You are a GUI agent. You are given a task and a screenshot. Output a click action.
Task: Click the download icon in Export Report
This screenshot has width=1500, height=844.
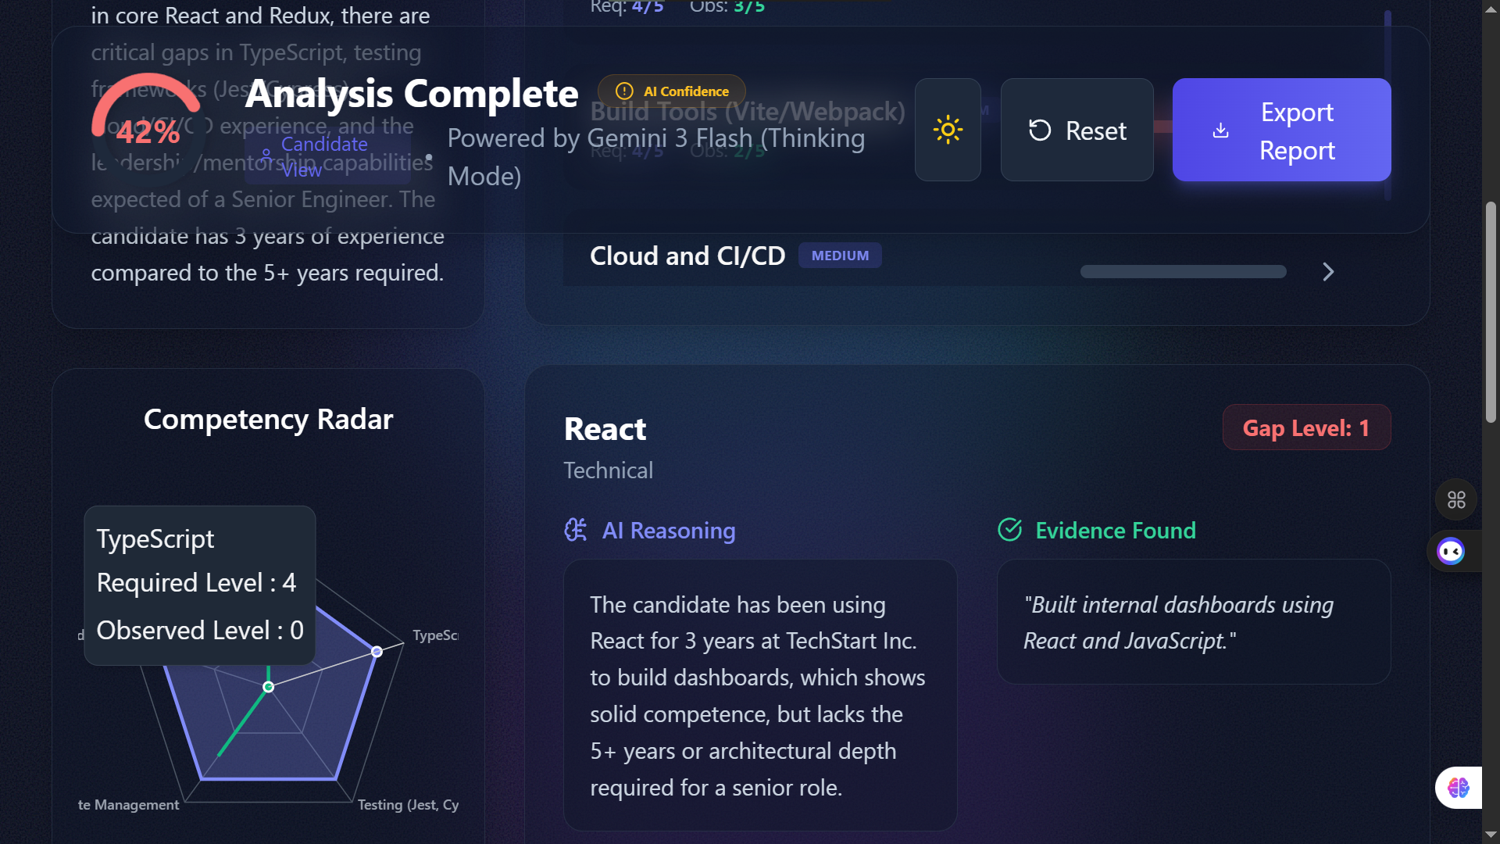coord(1220,131)
